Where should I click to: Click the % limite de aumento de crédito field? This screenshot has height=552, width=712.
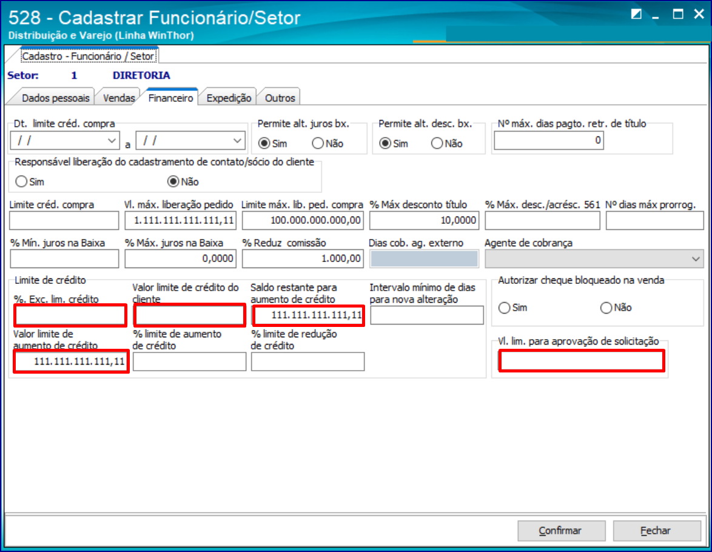click(x=190, y=362)
